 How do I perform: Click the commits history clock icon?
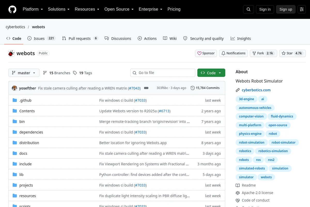(193, 88)
